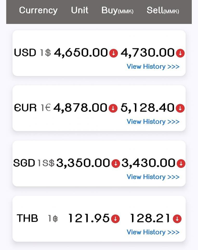Tap the red arrow beside THB sell 128.21
Viewport: 198px width, 250px height.
pos(177,219)
